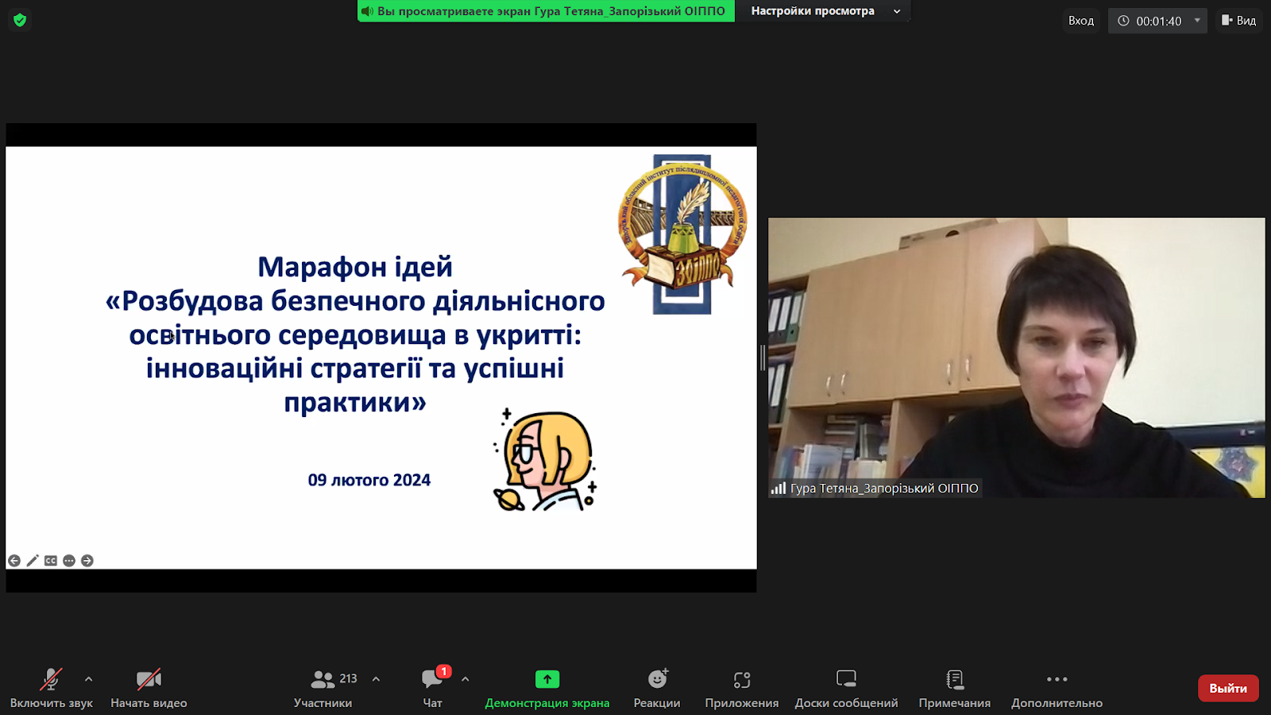Unmute with the microphone icon
This screenshot has height=715, width=1271.
(51, 680)
